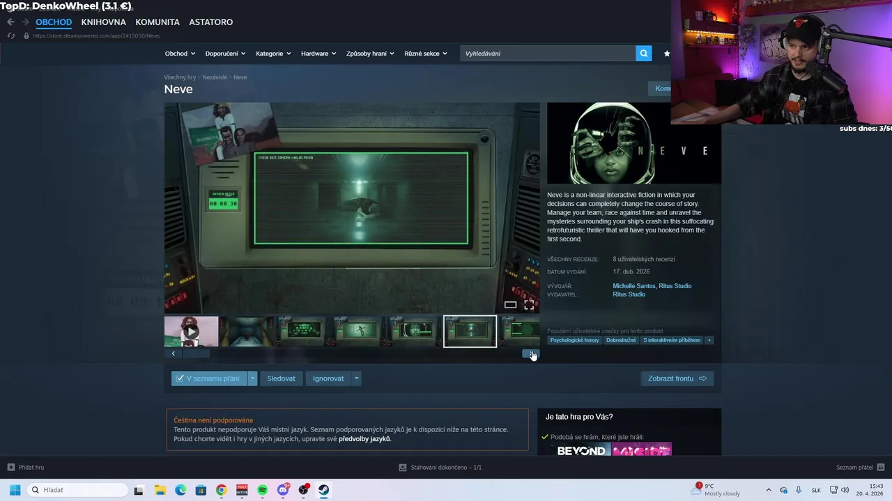Switch to the KNIHOVNA main tab

coord(103,22)
